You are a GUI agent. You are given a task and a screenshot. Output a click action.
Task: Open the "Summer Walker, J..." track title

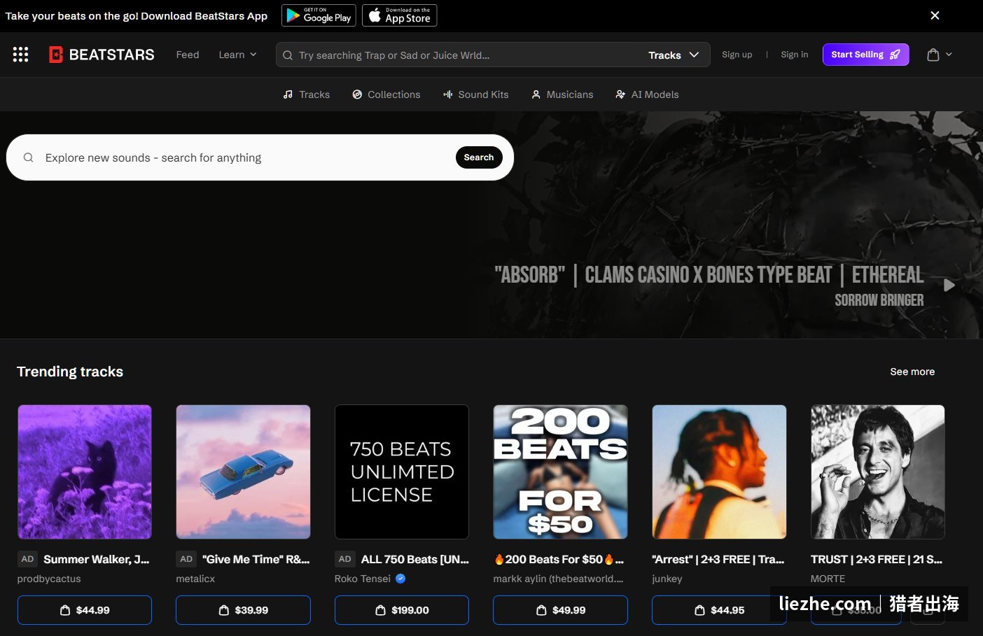tap(97, 559)
